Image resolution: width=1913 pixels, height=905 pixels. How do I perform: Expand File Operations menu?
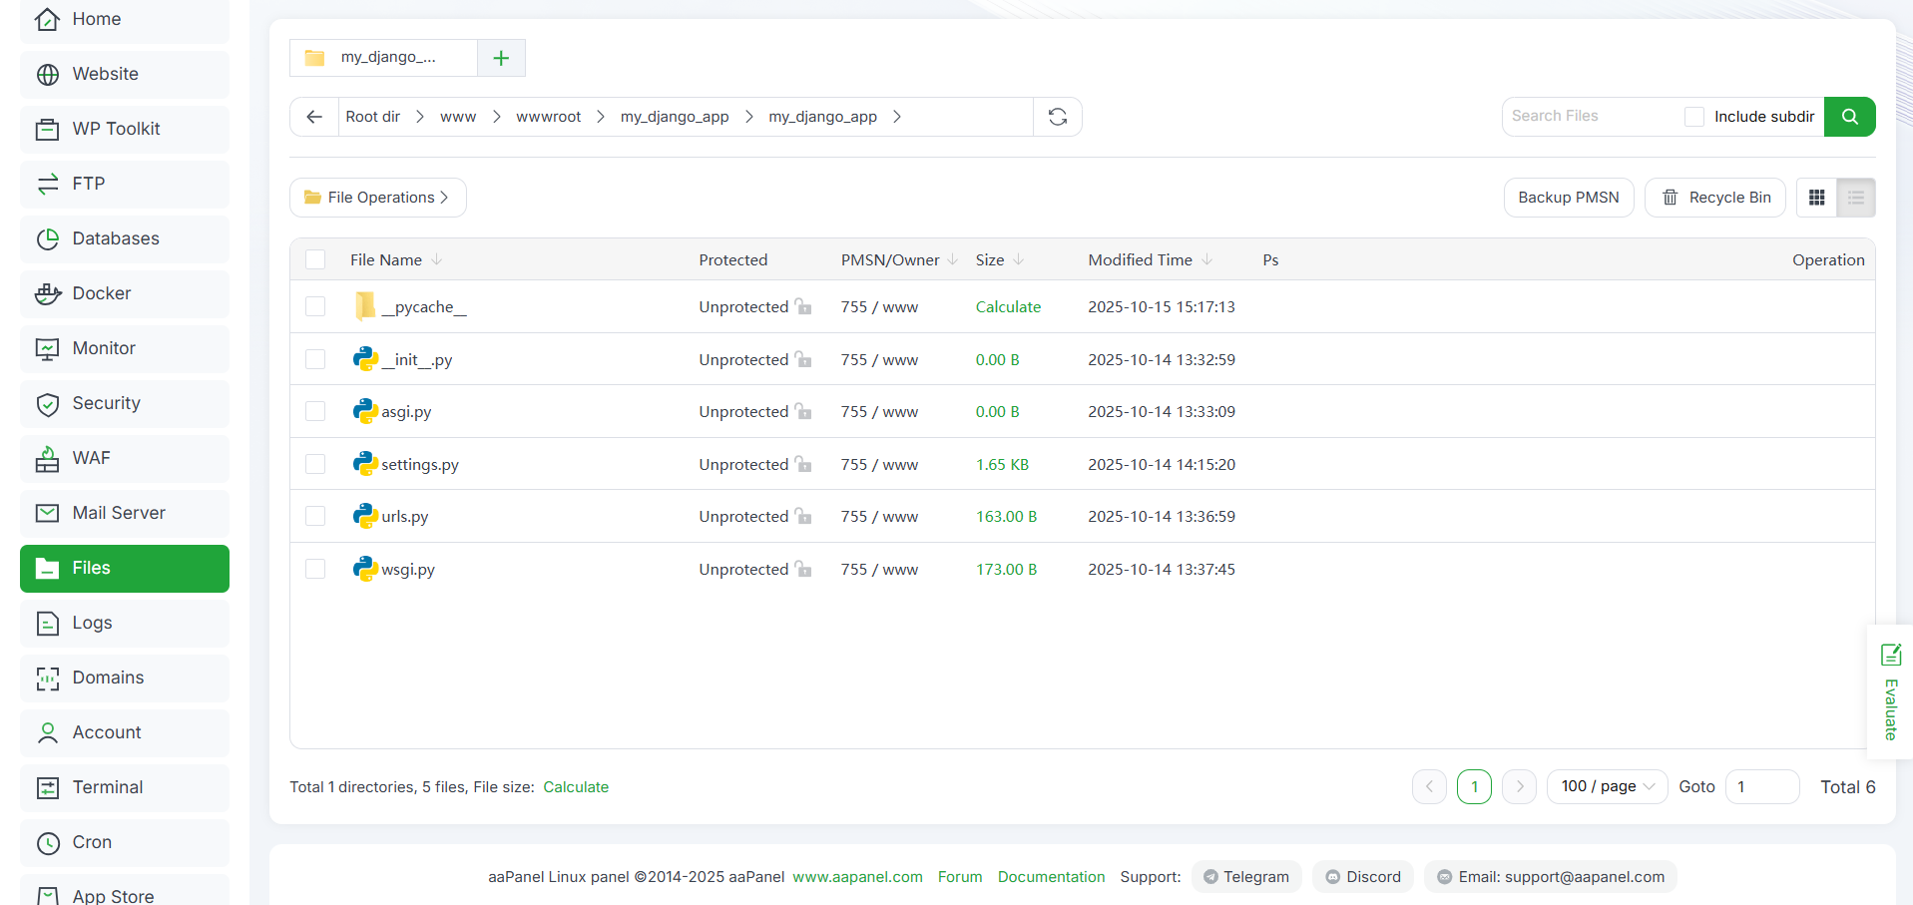[x=378, y=198]
